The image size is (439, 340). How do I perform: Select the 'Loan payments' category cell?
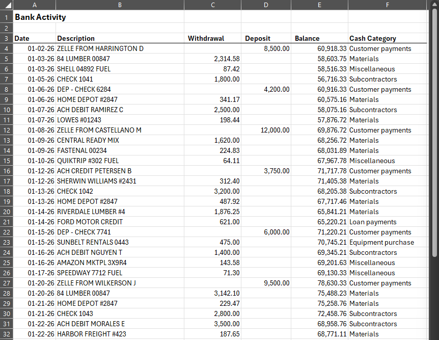(387, 222)
